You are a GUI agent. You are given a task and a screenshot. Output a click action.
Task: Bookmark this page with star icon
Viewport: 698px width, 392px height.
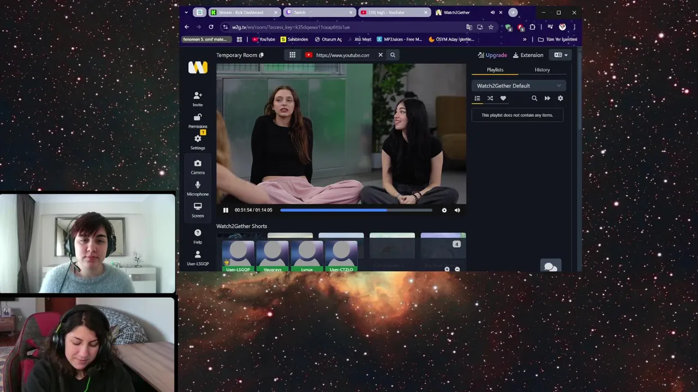pos(491,27)
